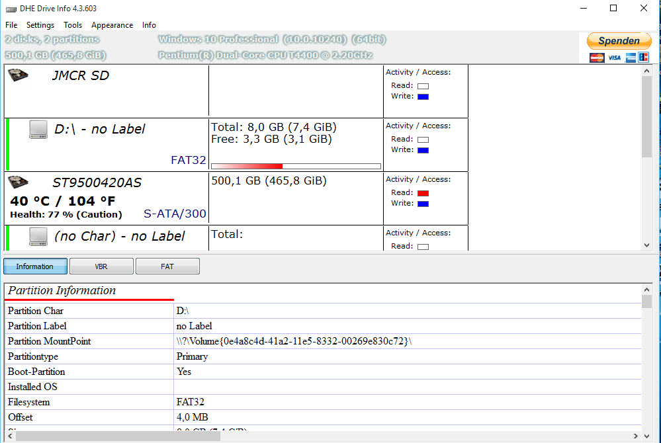
Task: Close the DHE Drive Info window
Action: point(643,9)
